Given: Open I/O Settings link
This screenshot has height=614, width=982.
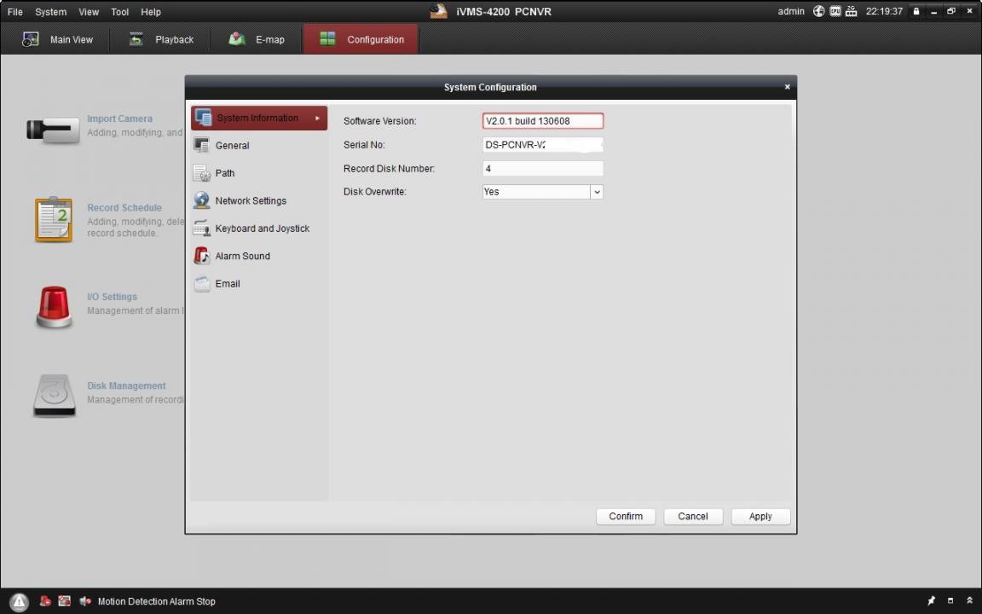Looking at the screenshot, I should 113,297.
